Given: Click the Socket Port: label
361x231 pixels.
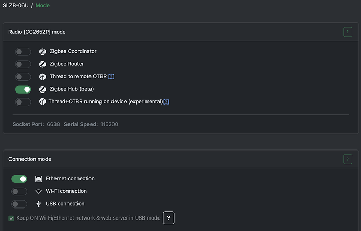Looking at the screenshot, I should pyautogui.click(x=28, y=124).
